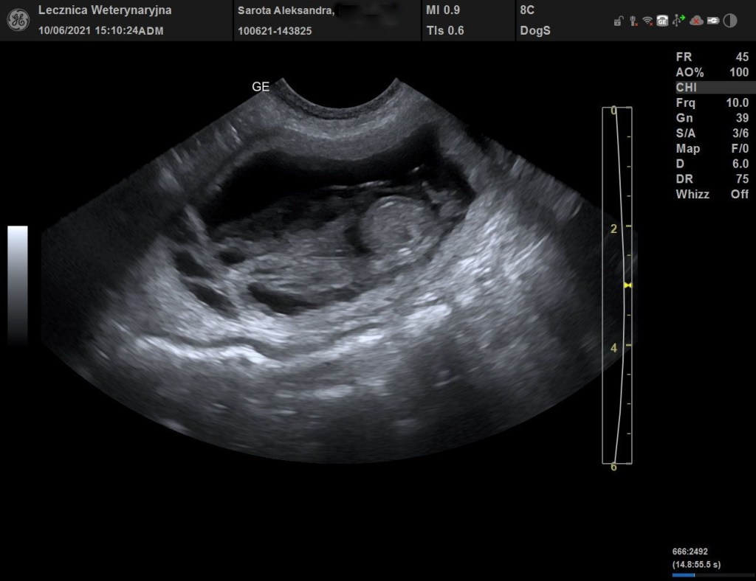
Task: Select the highlighted CHI parameter row
Action: (712, 88)
